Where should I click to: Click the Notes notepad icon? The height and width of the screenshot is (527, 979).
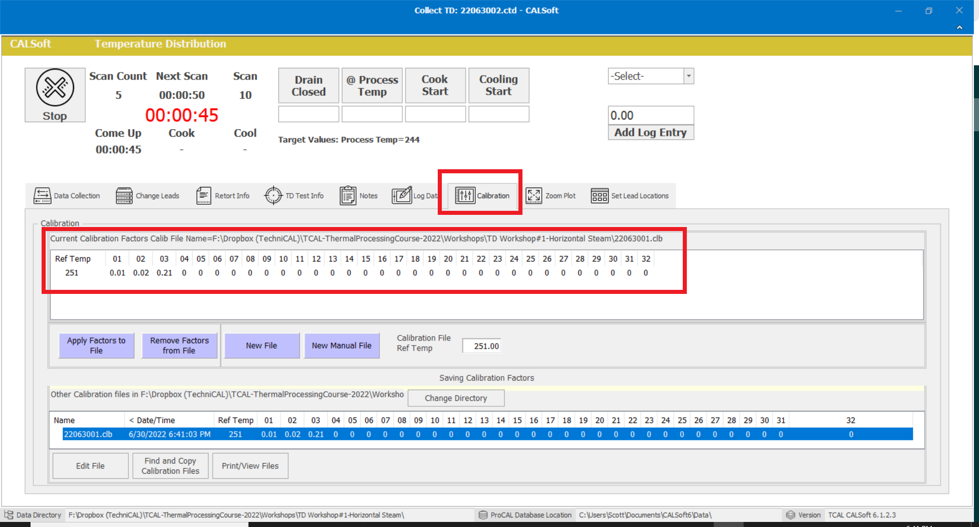(x=348, y=196)
